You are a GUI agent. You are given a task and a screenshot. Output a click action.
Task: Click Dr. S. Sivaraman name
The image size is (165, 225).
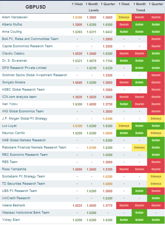(x=14, y=61)
